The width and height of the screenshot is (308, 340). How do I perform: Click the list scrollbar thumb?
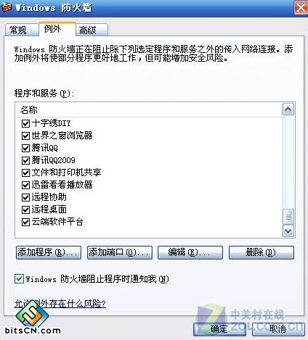point(288,217)
